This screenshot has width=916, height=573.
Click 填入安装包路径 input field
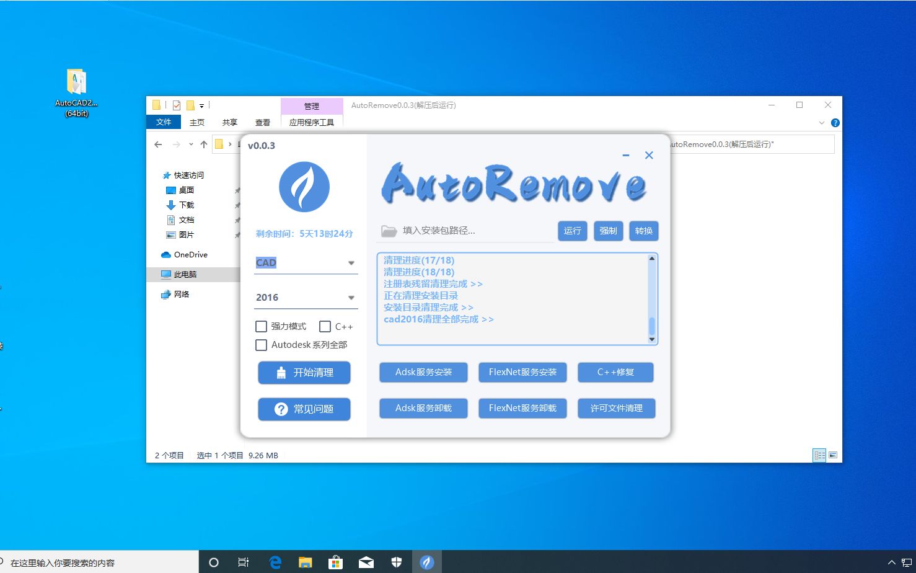tap(477, 231)
